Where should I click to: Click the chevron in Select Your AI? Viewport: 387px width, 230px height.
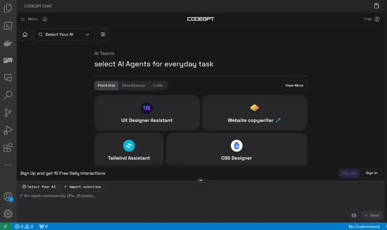pos(87,34)
